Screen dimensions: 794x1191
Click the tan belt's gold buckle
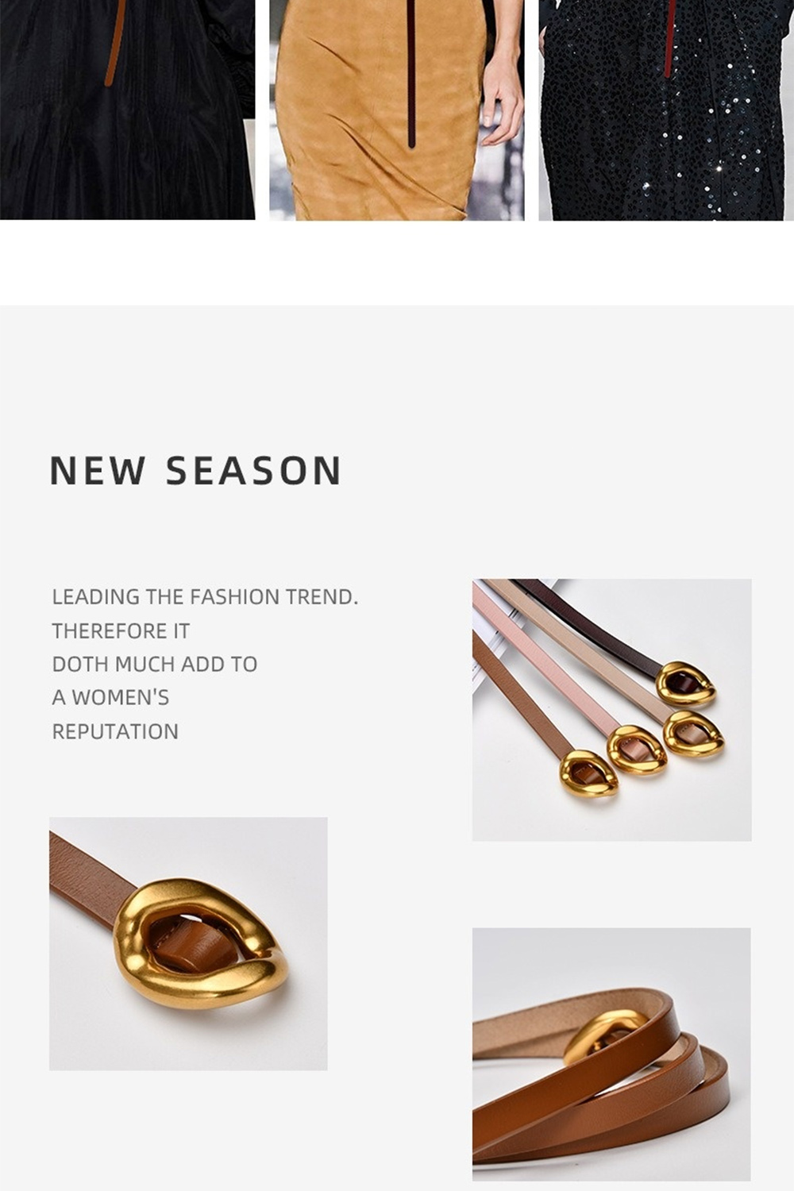pyautogui.click(x=588, y=773)
